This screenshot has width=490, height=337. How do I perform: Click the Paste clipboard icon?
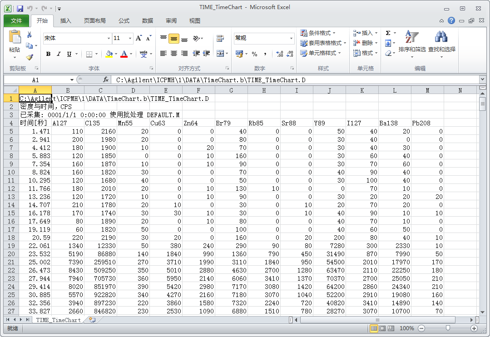tap(15, 37)
